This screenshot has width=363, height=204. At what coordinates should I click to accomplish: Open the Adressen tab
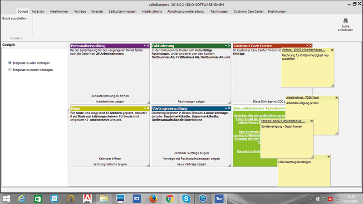pos(38,11)
